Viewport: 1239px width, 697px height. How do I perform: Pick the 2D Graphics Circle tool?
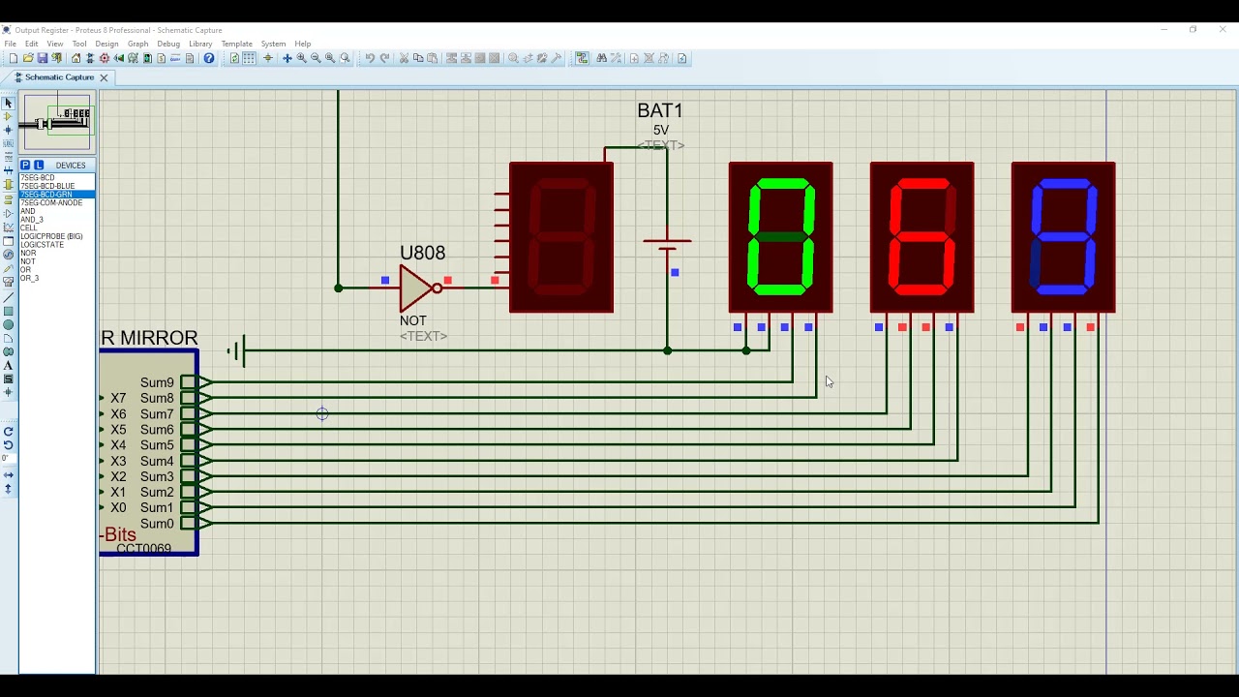[x=8, y=324]
